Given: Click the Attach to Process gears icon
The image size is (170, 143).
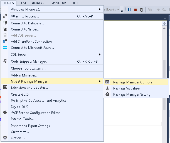Looking at the screenshot, I should (x=5, y=16).
